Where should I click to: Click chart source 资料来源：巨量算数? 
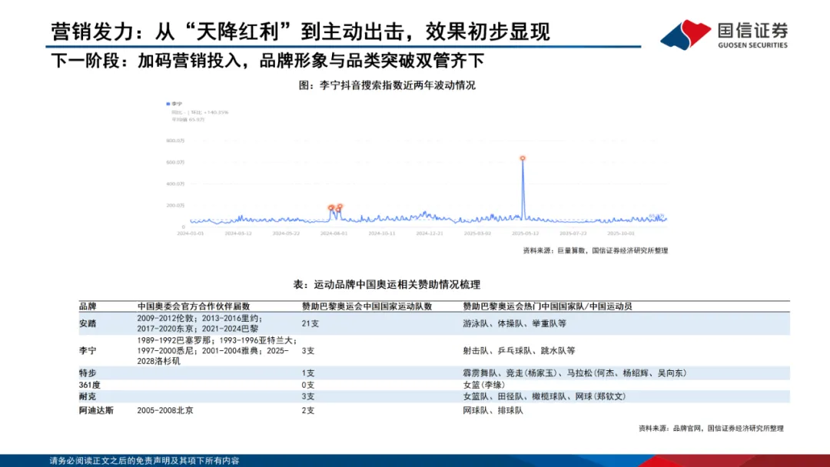[x=596, y=250]
